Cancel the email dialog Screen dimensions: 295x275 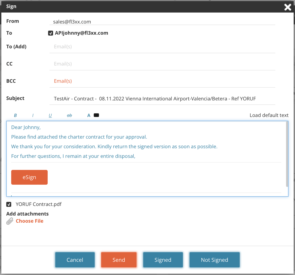point(75,260)
